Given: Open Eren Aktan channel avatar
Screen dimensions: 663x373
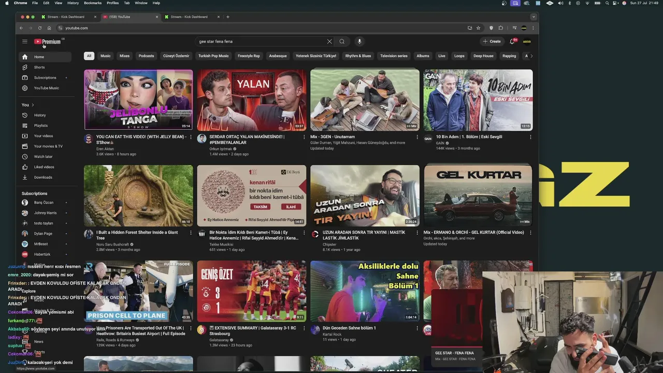Looking at the screenshot, I should click(89, 139).
